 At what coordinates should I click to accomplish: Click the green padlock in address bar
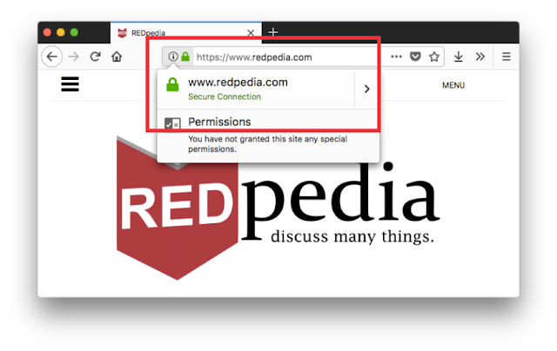(185, 56)
